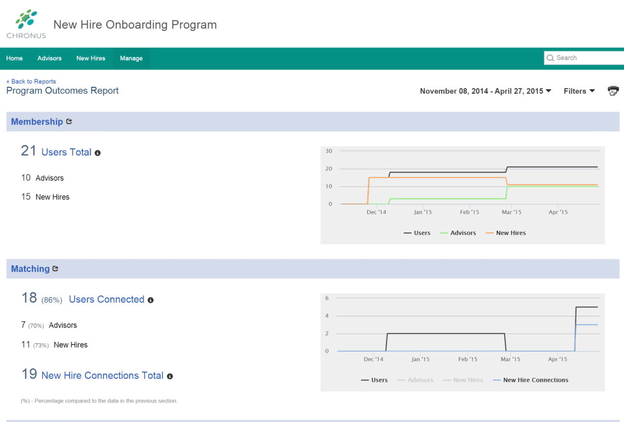Click the 7 (70%) Advisors matching row

[x=49, y=325]
